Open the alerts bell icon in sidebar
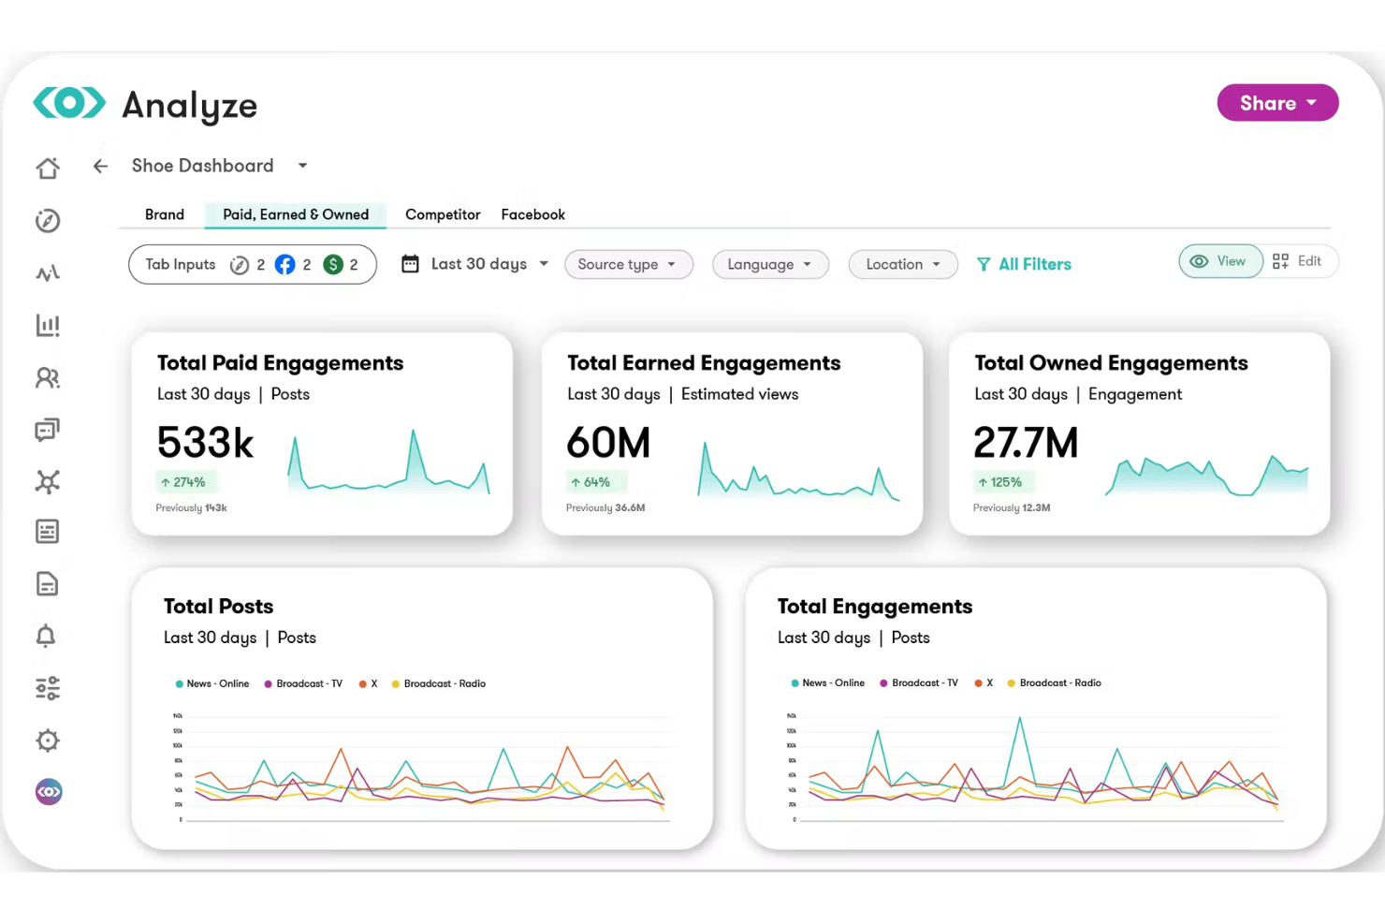 (x=46, y=637)
